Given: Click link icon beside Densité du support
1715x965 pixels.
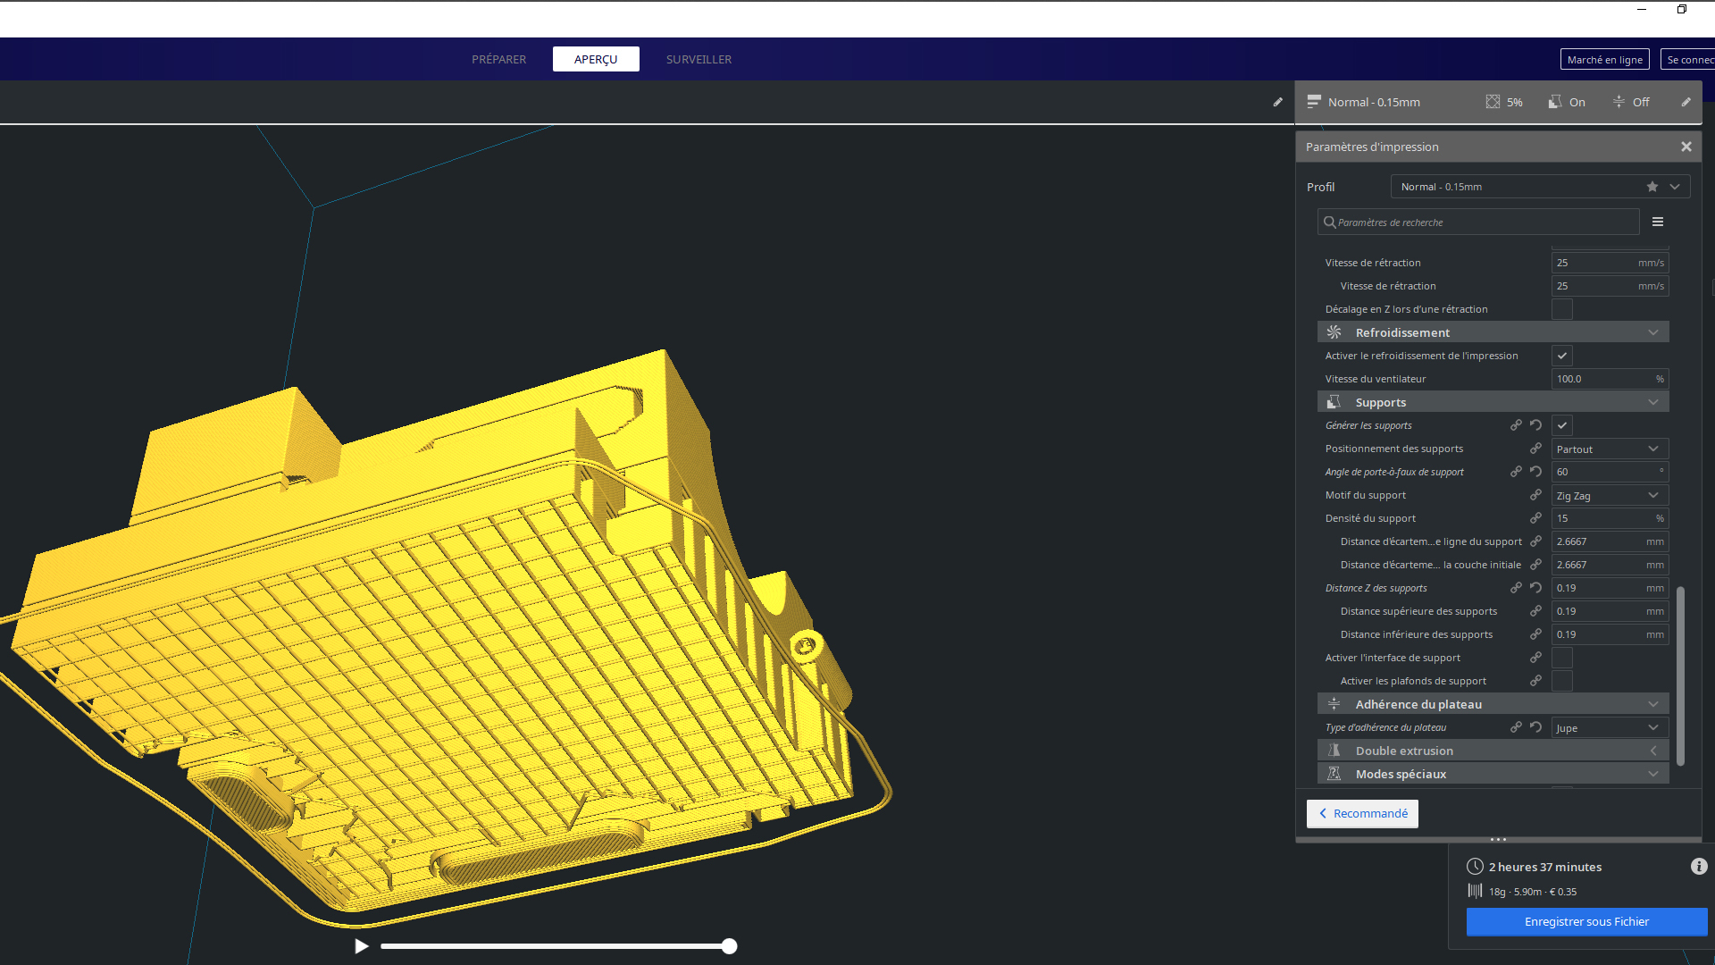Looking at the screenshot, I should tap(1535, 518).
